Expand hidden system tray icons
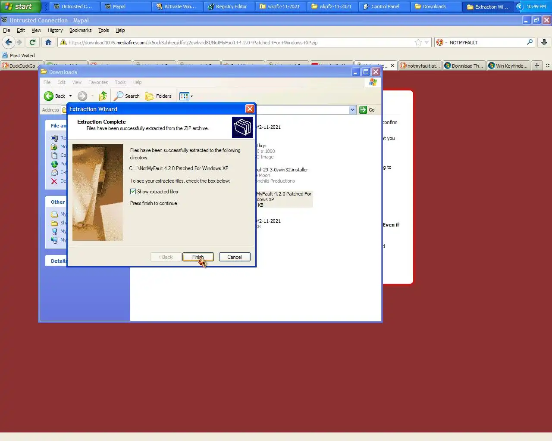 point(520,6)
